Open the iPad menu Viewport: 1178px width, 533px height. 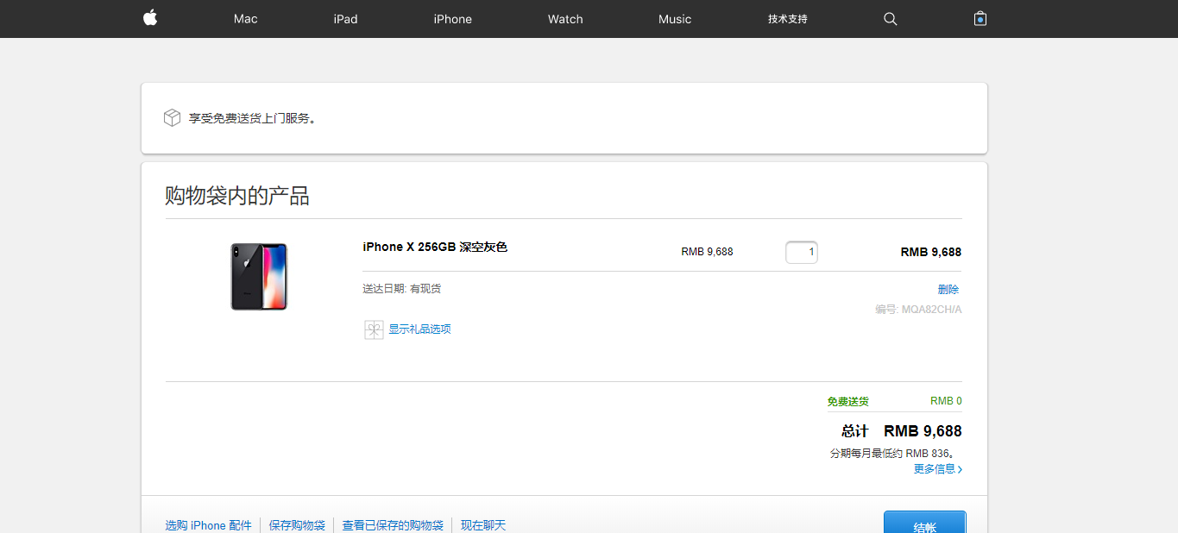tap(345, 19)
